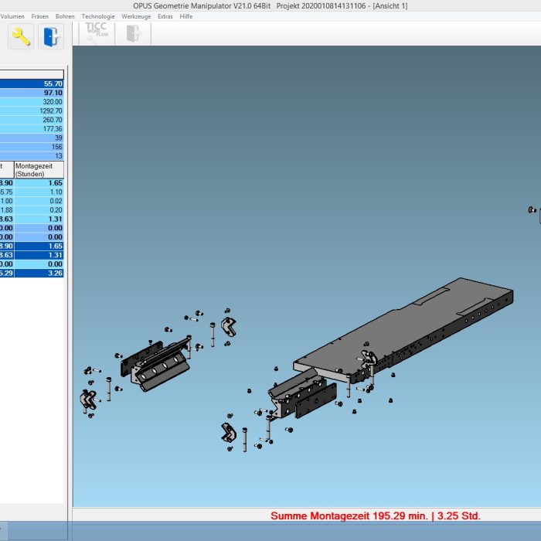Image resolution: width=541 pixels, height=541 pixels.
Task: Open the Bohren menu
Action: pos(65,16)
